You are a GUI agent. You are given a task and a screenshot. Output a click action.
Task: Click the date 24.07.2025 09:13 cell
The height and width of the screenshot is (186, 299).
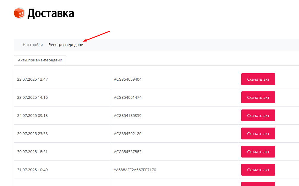[x=62, y=115]
